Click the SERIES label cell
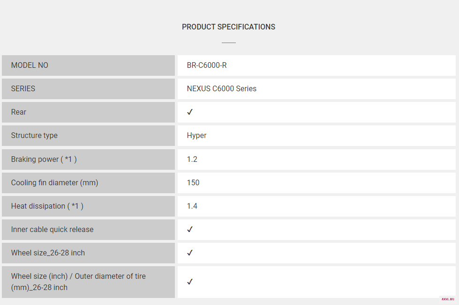459x305 pixels. pos(89,89)
